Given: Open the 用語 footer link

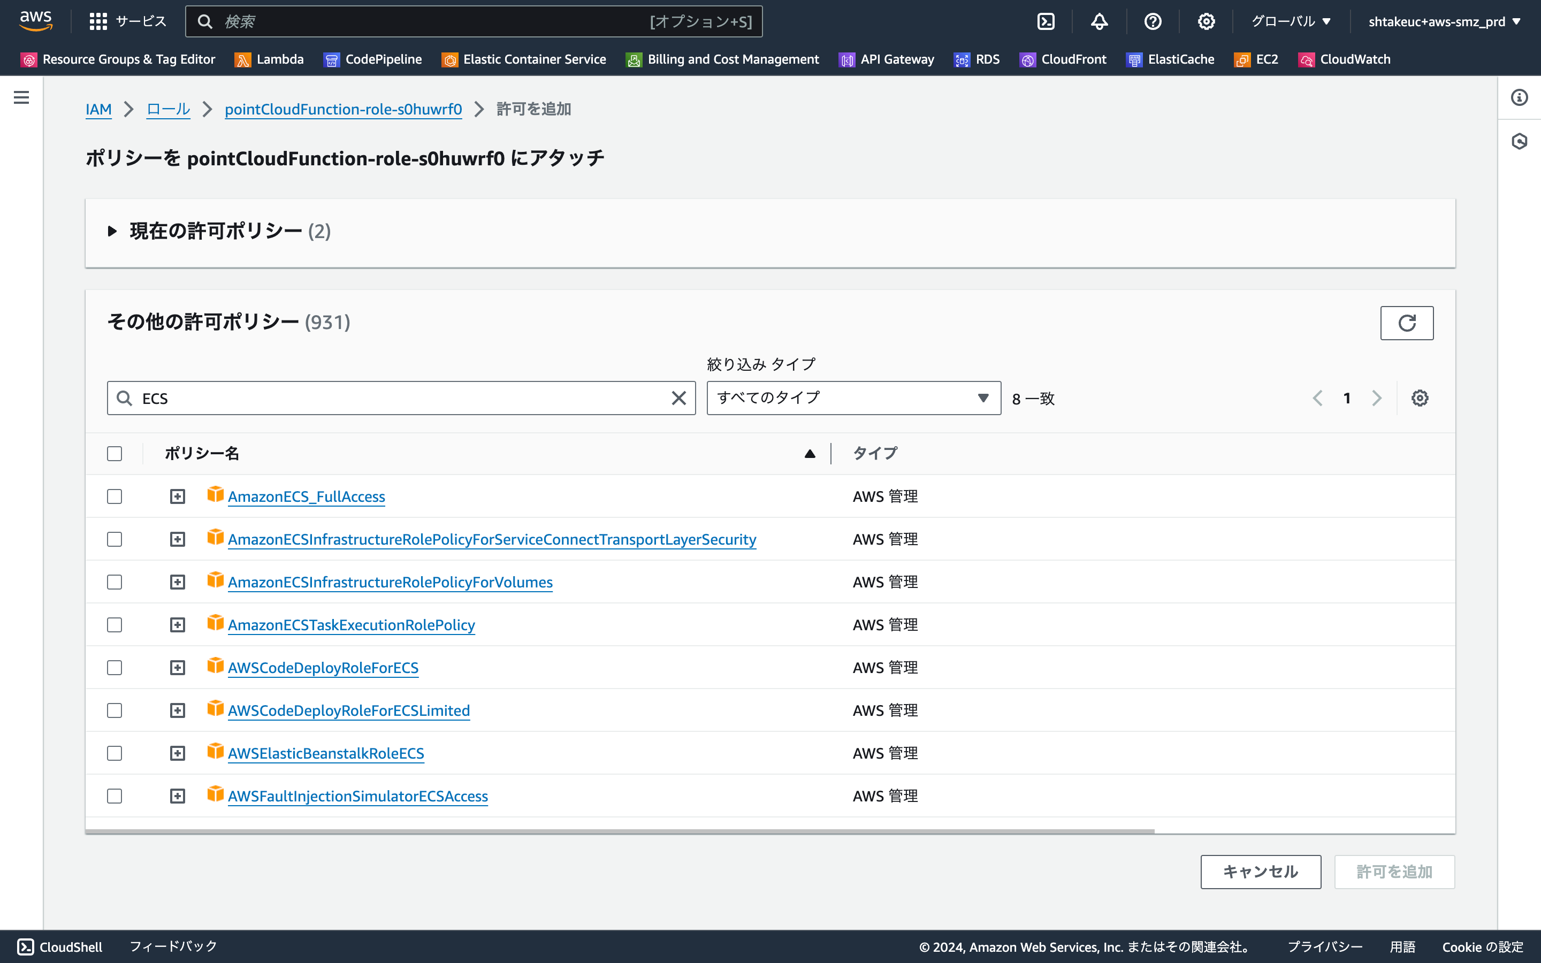Looking at the screenshot, I should [1402, 946].
